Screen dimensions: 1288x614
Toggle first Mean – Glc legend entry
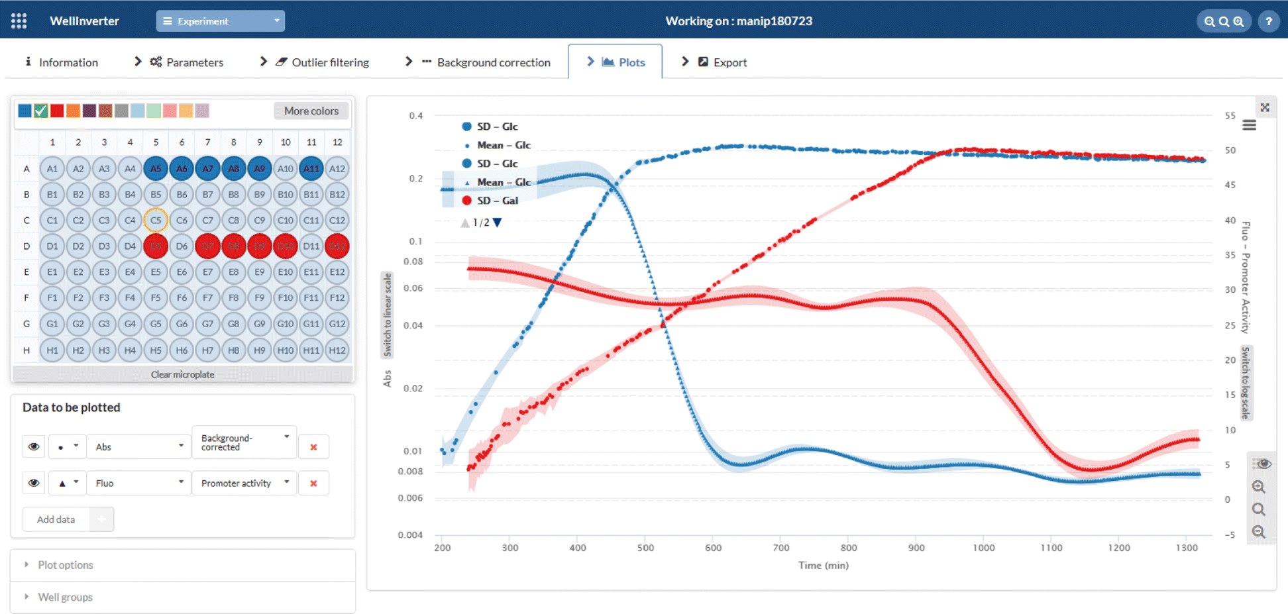pos(497,145)
